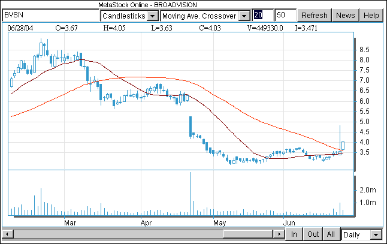Select the 20 period input field

tap(263, 16)
